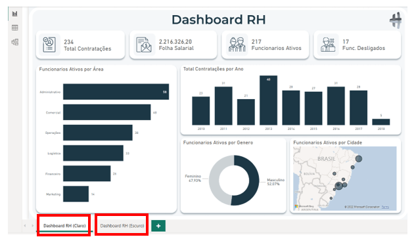Select the 2014 column in yearly chart
This screenshot has height=237, width=416.
[291, 108]
